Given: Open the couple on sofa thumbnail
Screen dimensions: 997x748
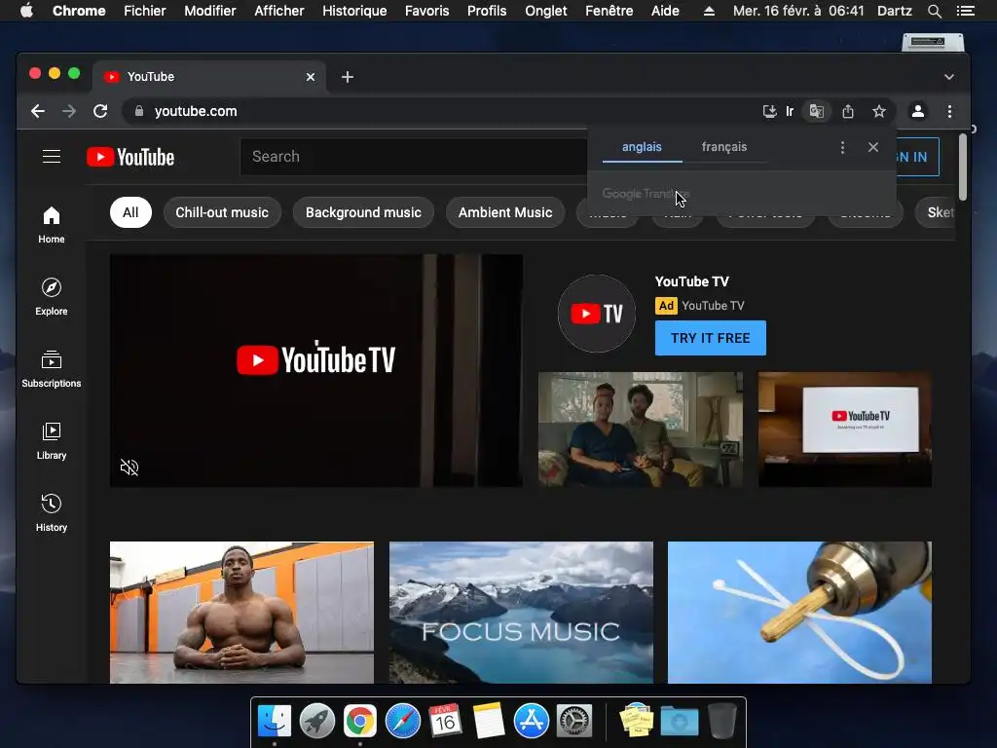Looking at the screenshot, I should point(641,430).
